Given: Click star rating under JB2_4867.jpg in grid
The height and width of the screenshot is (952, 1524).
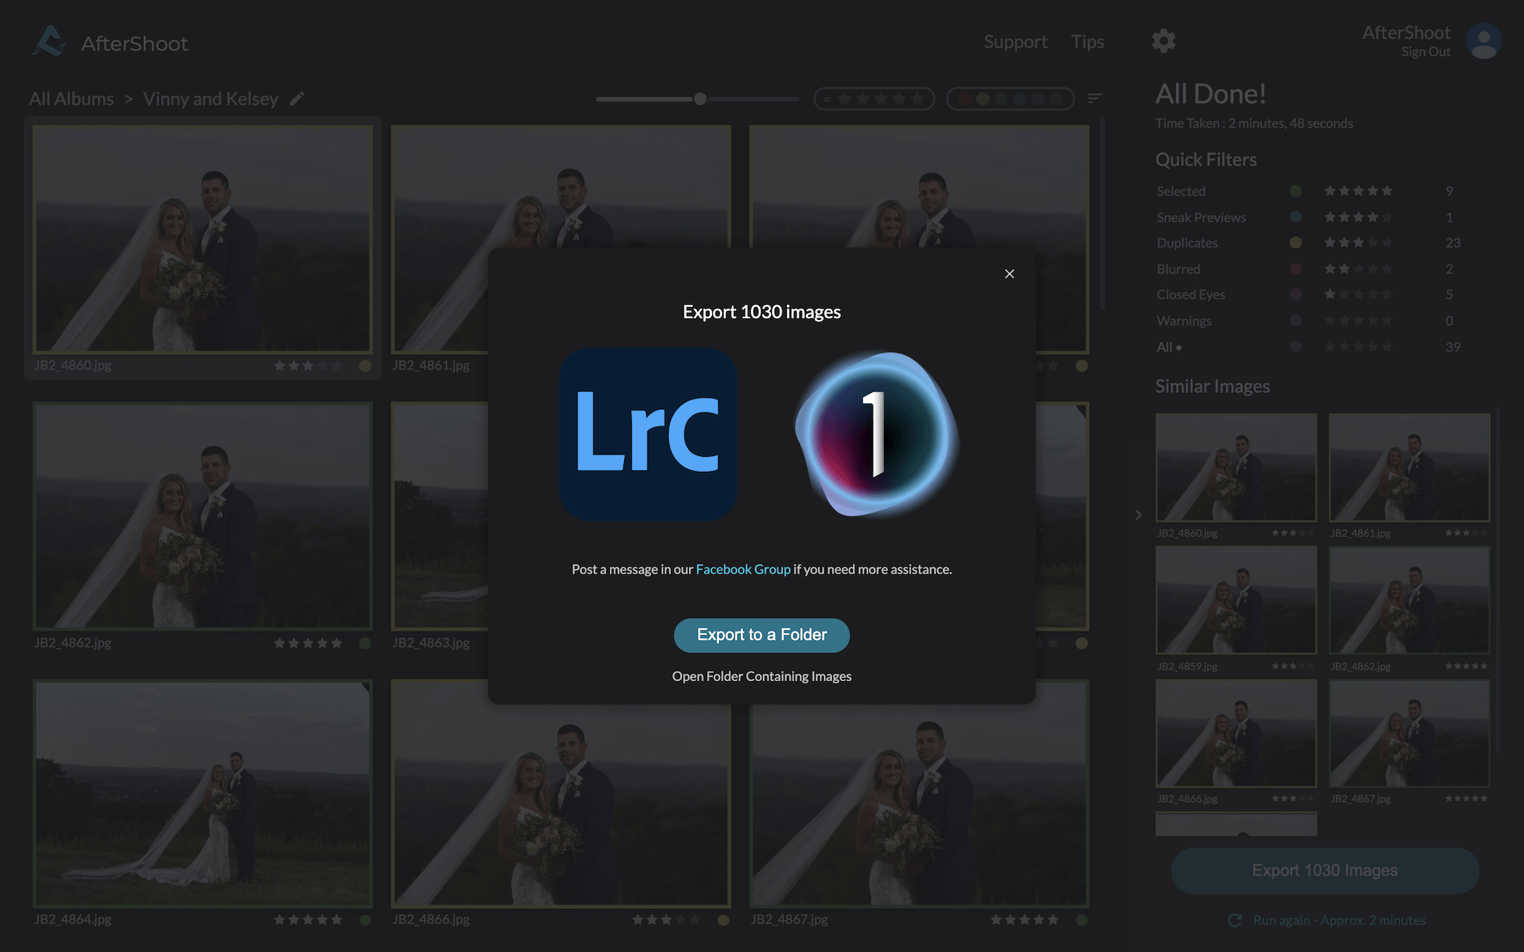Looking at the screenshot, I should [1025, 920].
